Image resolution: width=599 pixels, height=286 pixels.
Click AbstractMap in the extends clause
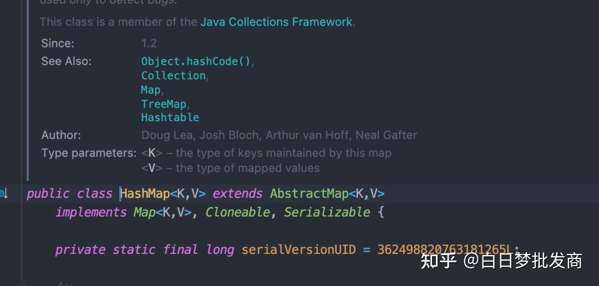[x=309, y=194]
